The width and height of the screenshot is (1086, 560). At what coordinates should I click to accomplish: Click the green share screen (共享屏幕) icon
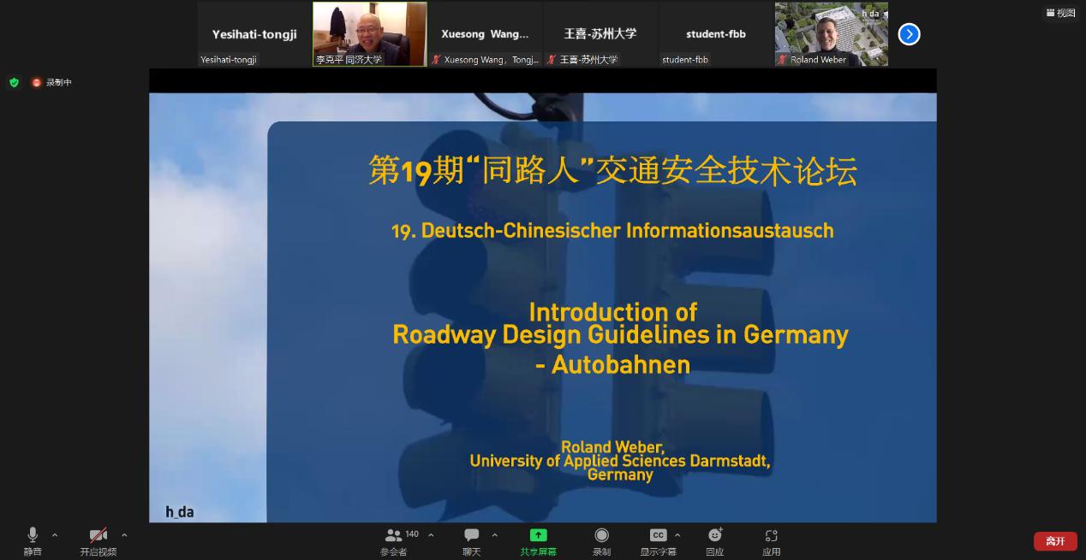point(538,535)
